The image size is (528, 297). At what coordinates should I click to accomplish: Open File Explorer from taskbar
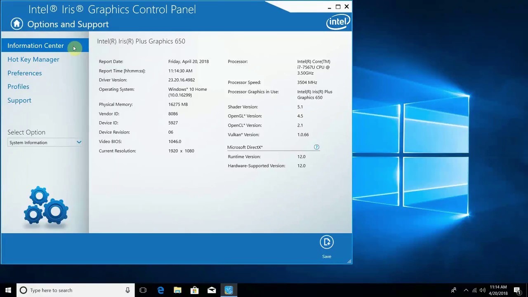(x=177, y=290)
